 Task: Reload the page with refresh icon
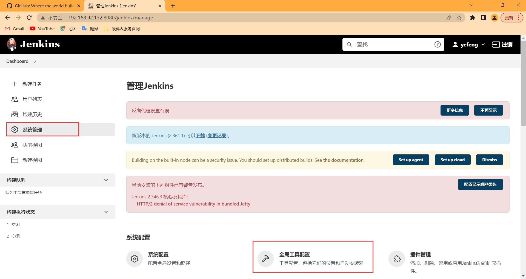point(29,18)
